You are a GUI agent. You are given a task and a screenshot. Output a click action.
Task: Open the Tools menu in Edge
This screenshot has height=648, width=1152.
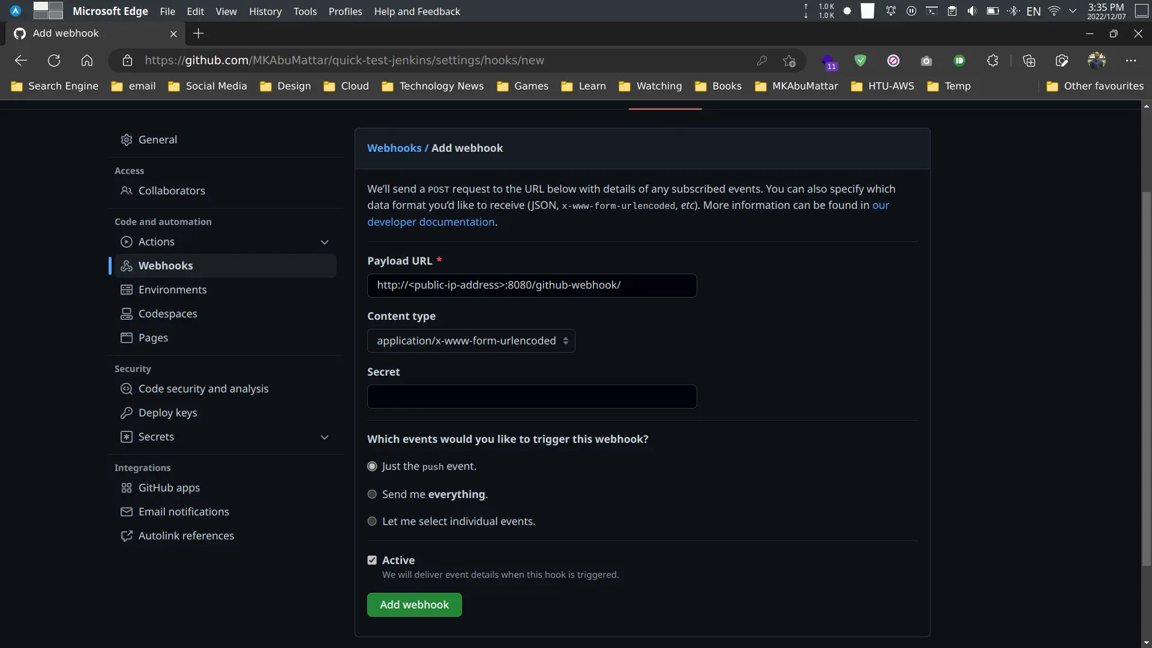[x=305, y=10]
